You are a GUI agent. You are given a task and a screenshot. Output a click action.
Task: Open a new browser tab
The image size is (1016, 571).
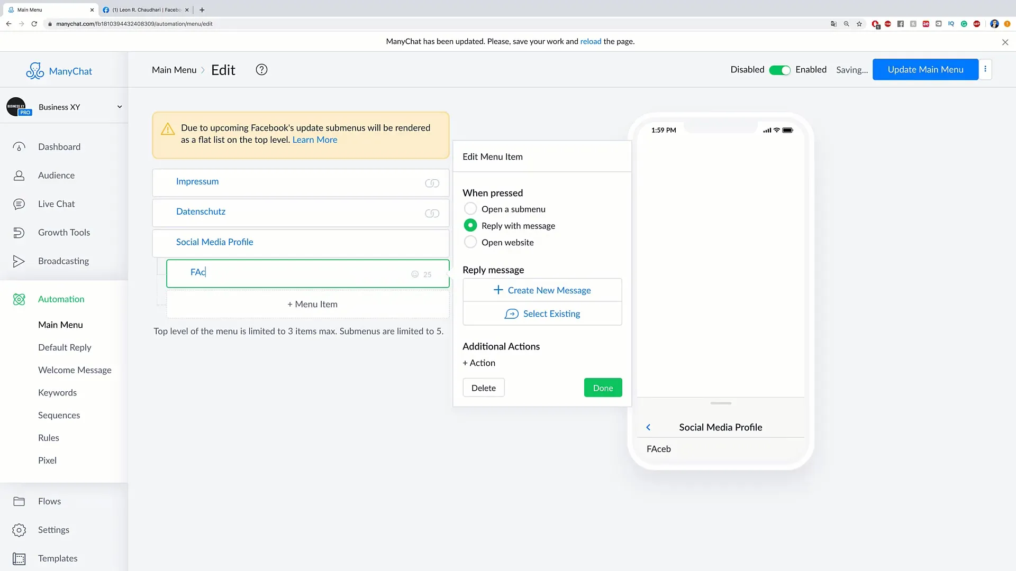202,10
